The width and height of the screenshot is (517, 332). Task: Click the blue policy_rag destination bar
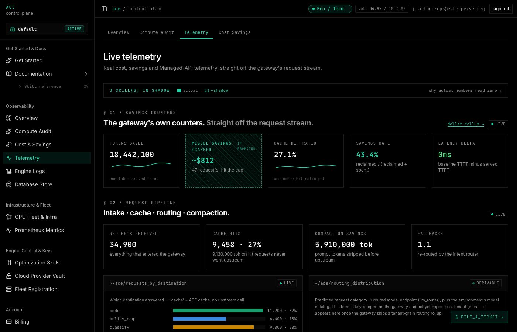(x=199, y=319)
